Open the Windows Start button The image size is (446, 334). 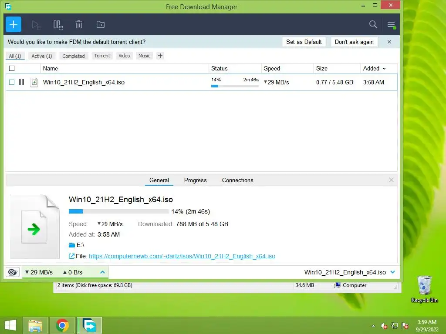point(10,325)
